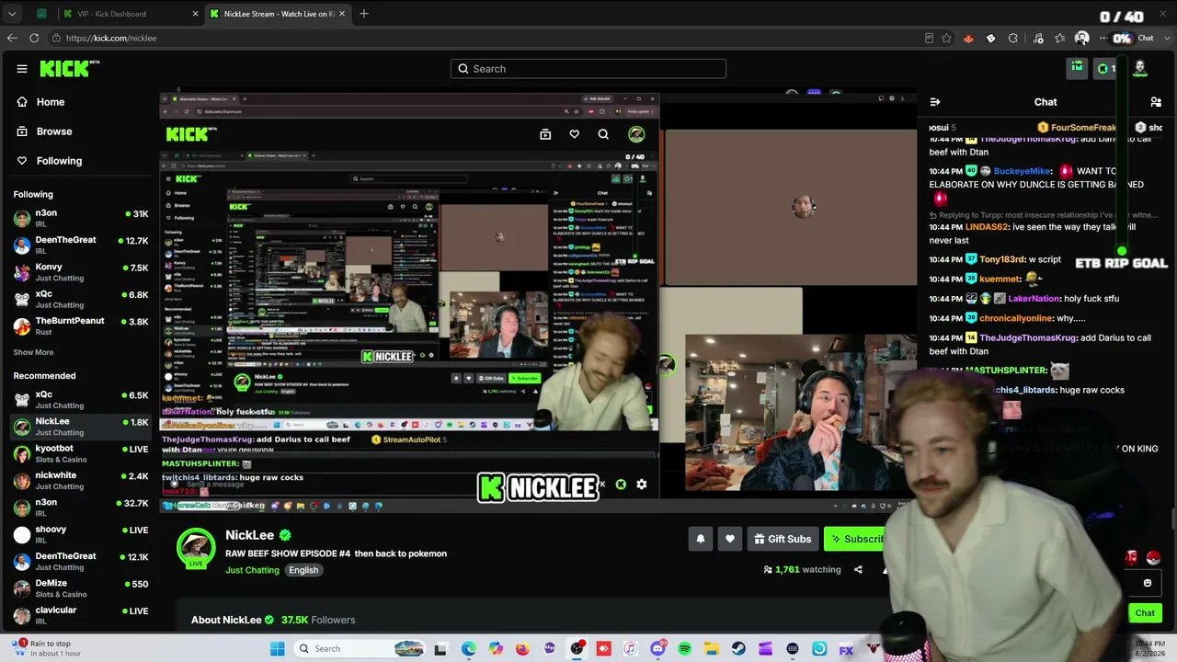
Task: Open clavicular channel in Recommended
Action: pos(81,615)
